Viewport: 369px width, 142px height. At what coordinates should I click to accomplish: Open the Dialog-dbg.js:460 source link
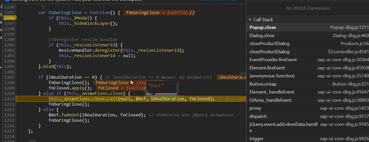point(350,35)
